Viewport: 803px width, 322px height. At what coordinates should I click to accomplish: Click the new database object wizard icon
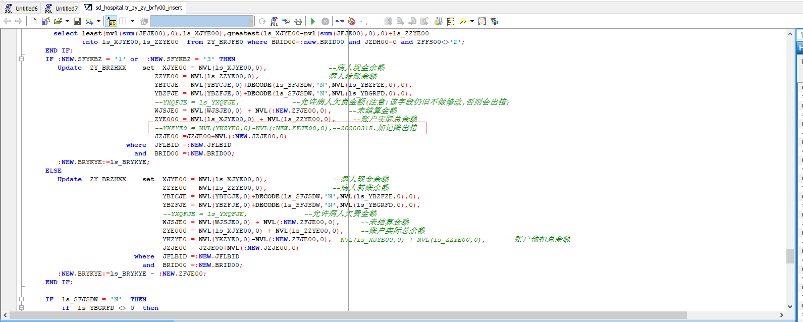pyautogui.click(x=46, y=21)
